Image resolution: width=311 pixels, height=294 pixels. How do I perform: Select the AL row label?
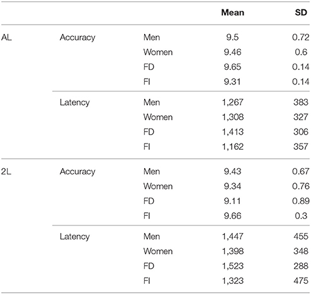6,38
